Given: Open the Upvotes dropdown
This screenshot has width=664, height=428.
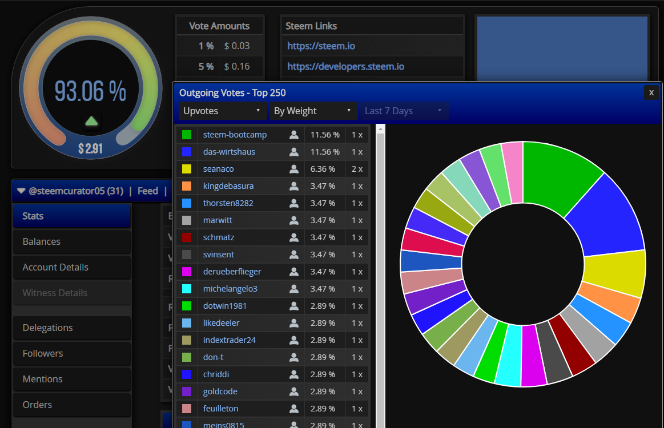Looking at the screenshot, I should pyautogui.click(x=222, y=111).
